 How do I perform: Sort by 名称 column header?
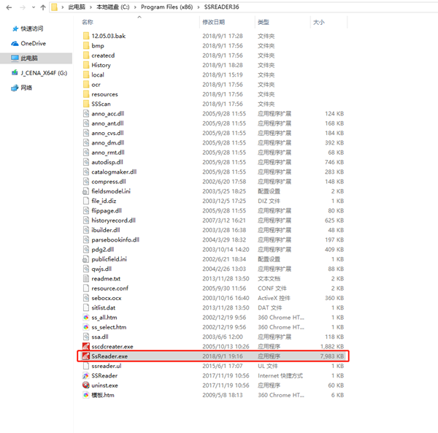[88, 22]
